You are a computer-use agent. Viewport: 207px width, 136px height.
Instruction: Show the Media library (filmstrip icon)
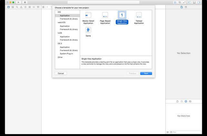pyautogui.click(x=190, y=101)
